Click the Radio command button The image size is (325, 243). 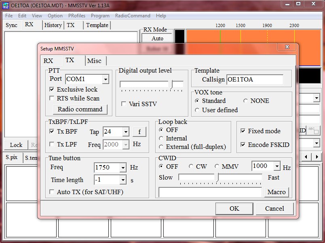tap(80, 109)
